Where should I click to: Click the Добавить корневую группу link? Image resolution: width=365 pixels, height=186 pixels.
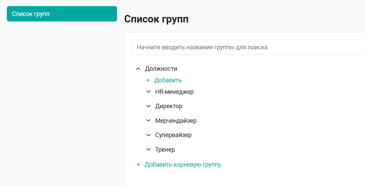183,165
